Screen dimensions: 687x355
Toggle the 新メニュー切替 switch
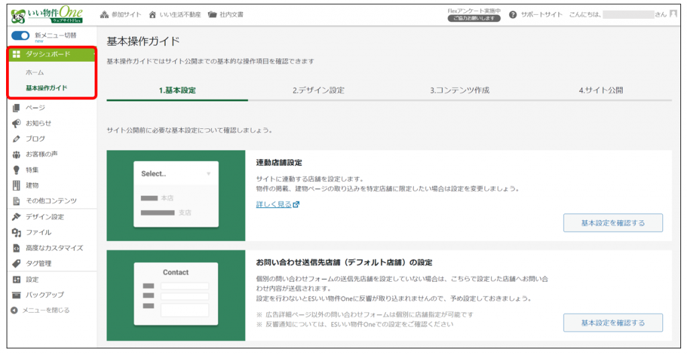point(20,36)
